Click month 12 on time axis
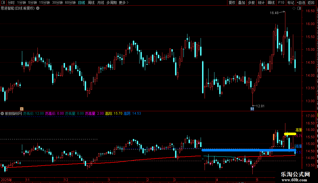This screenshot has height=183, width=318. (x=66, y=180)
